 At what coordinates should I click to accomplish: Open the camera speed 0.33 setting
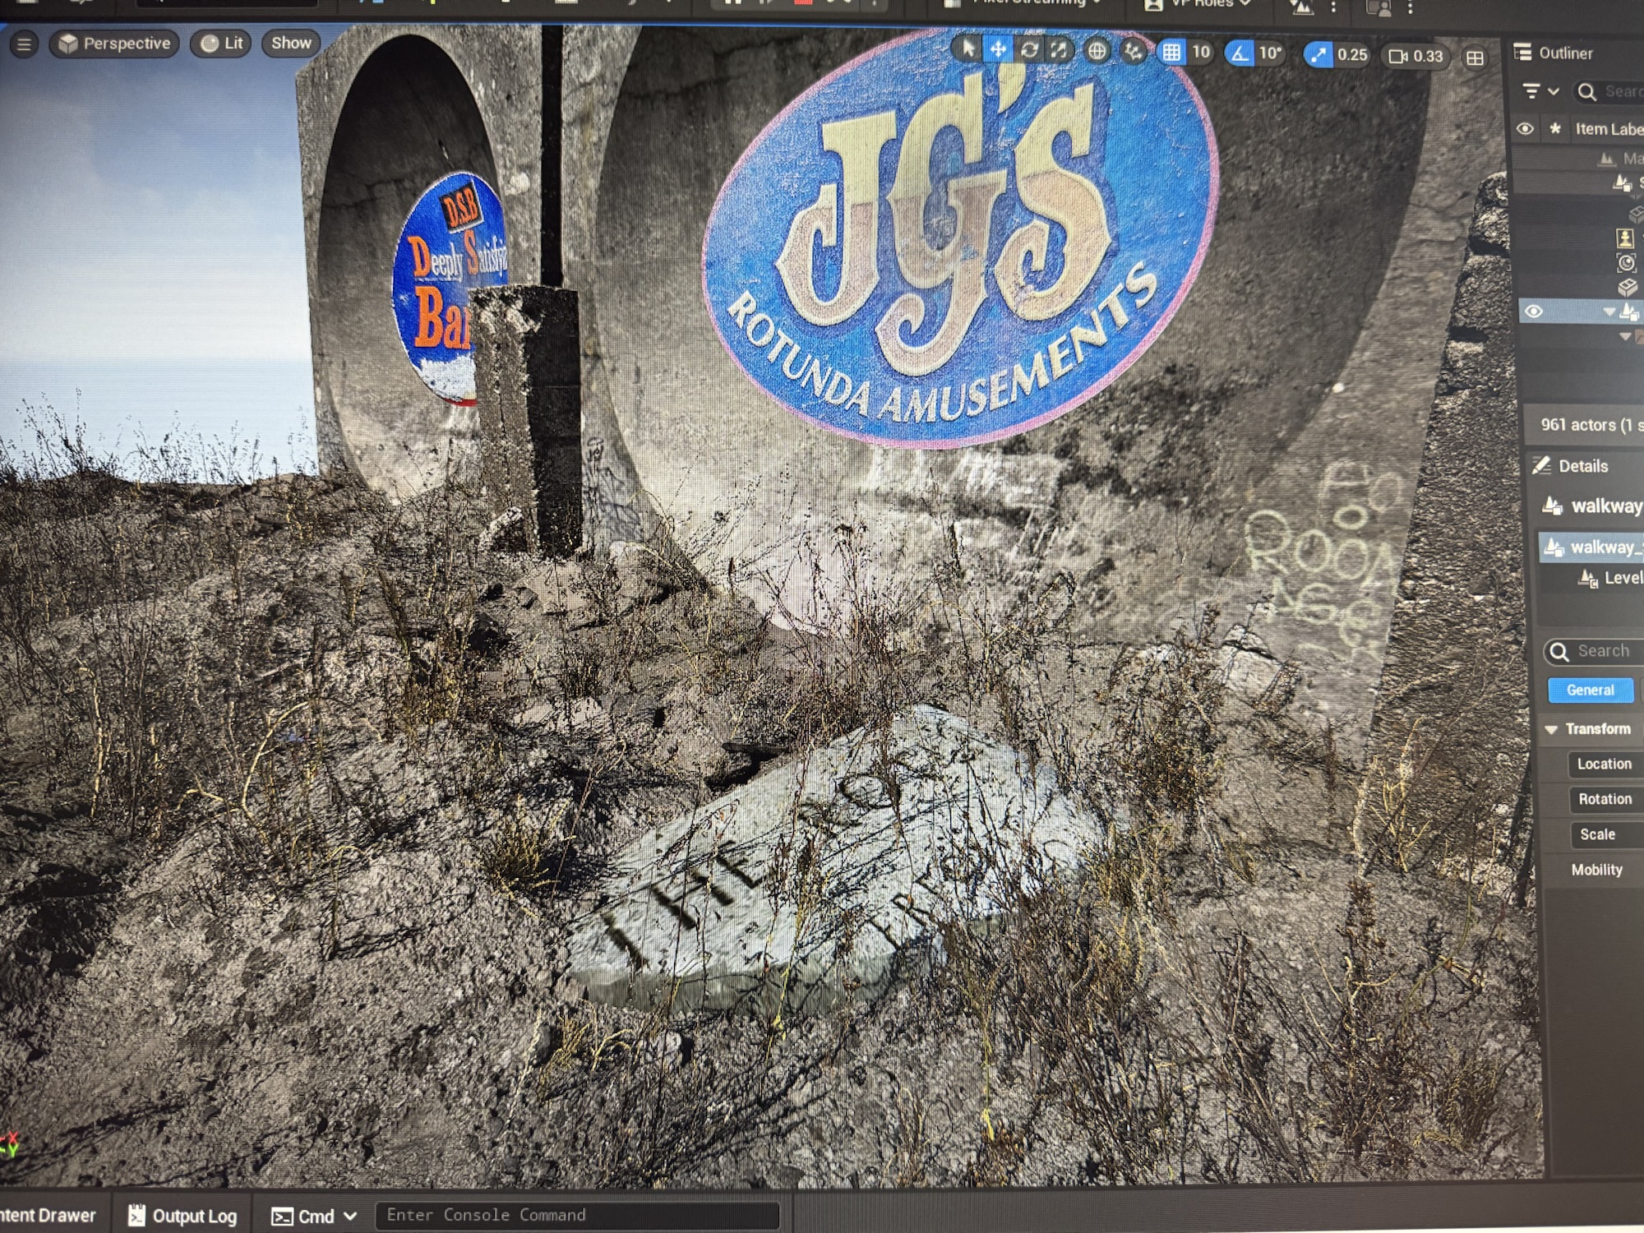click(x=1416, y=56)
